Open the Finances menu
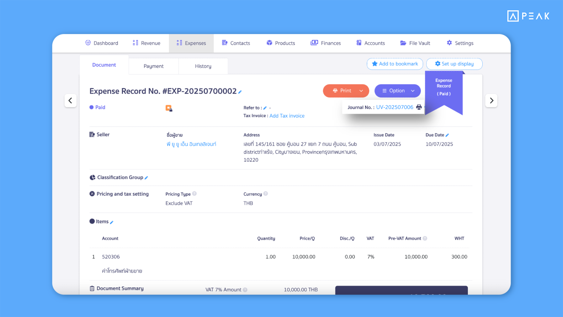This screenshot has height=317, width=563. click(x=326, y=43)
